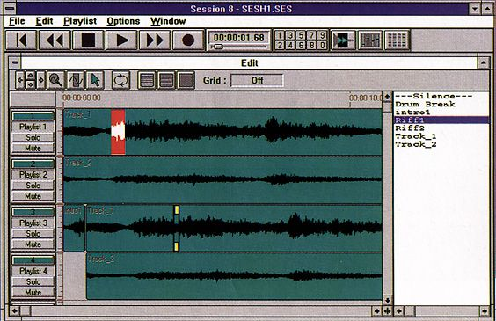Jump to locator number 3
496x321 pixels.
[x=290, y=35]
